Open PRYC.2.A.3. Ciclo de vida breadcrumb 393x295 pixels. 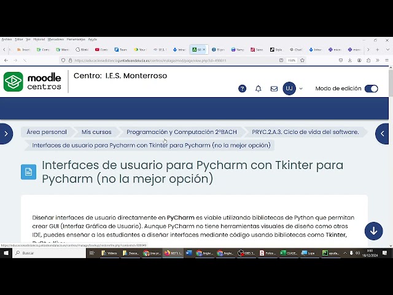pos(305,132)
